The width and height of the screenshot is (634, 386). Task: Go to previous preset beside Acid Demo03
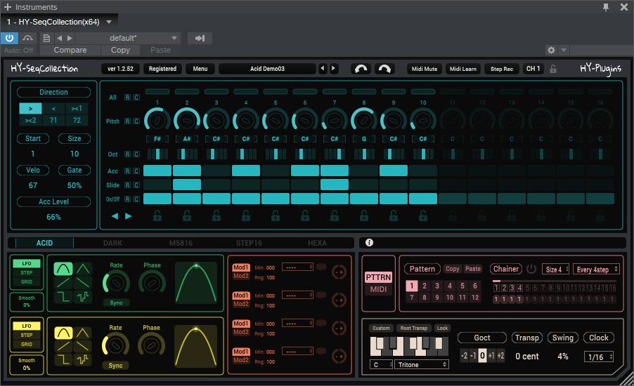[x=323, y=69]
